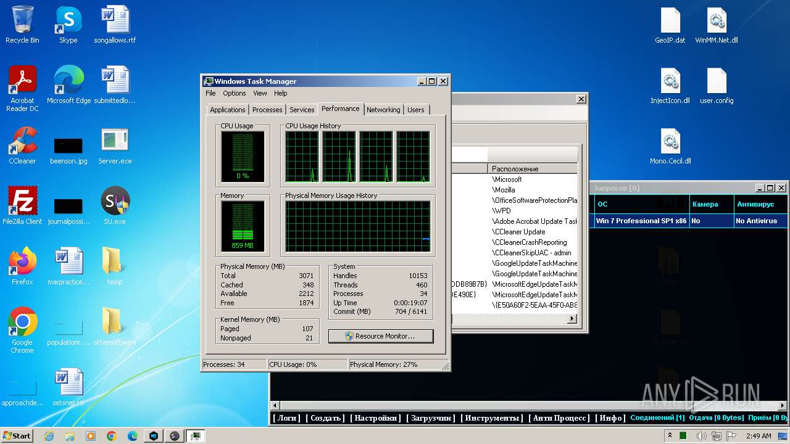This screenshot has width=790, height=444.
Task: Select the Server.exe file icon
Action: point(115,146)
